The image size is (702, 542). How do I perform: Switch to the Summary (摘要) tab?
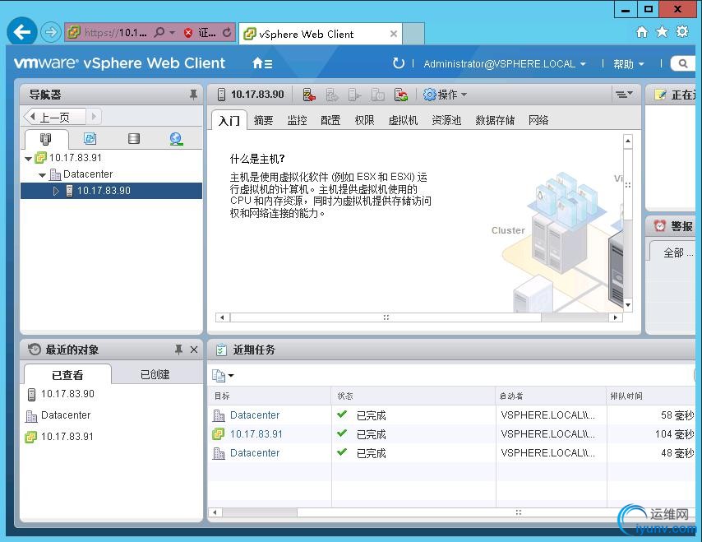tap(263, 120)
